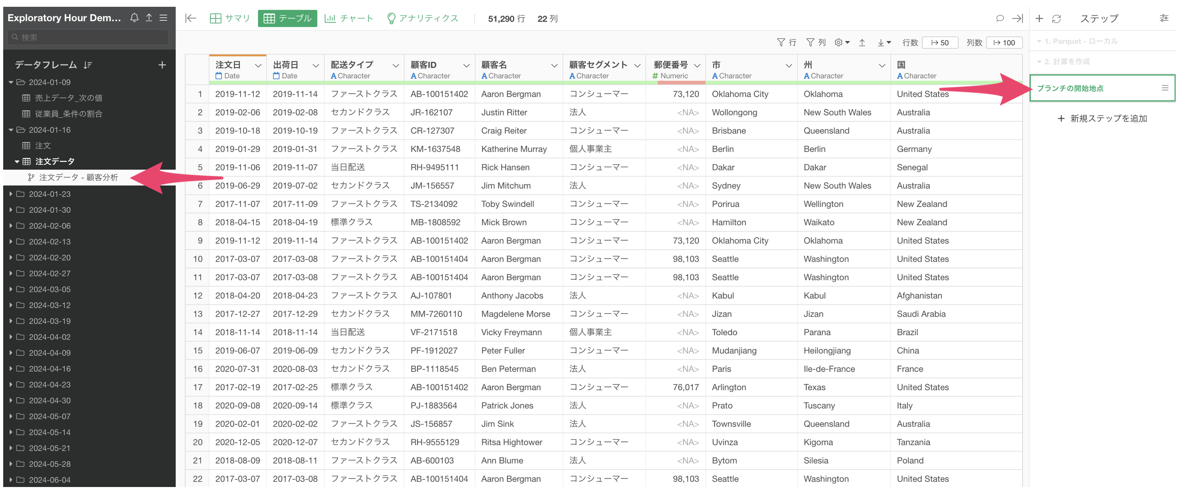This screenshot has width=1179, height=493.
Task: Open the 従業員_条件の割合 data frame
Action: coord(69,114)
